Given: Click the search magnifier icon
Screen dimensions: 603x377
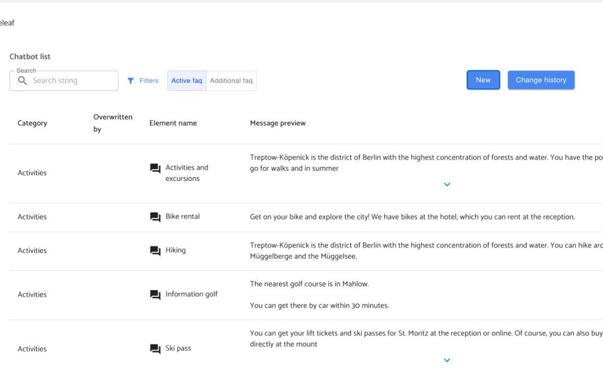Looking at the screenshot, I should [x=21, y=81].
